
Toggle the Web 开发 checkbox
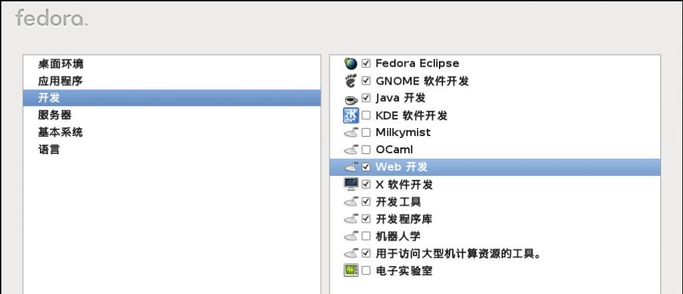(x=366, y=167)
